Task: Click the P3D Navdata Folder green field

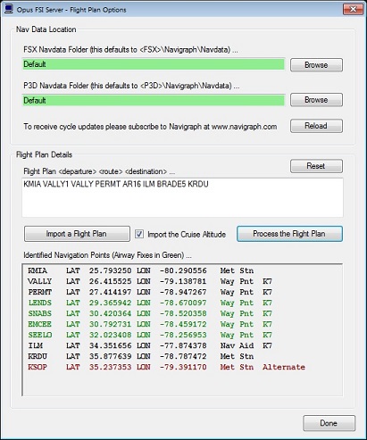Action: click(153, 100)
